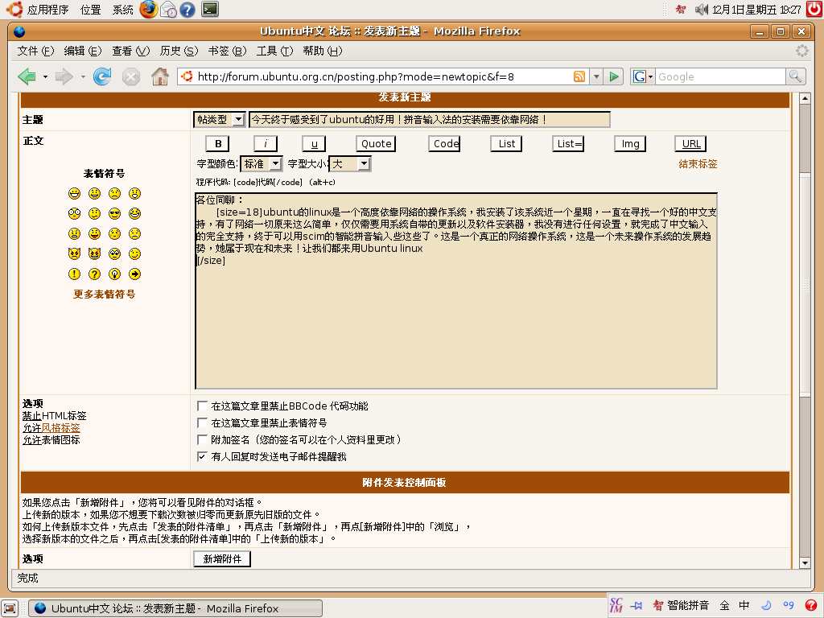Screen dimensions: 824x618
Task: Click the Quote BBCode button
Action: tap(377, 143)
